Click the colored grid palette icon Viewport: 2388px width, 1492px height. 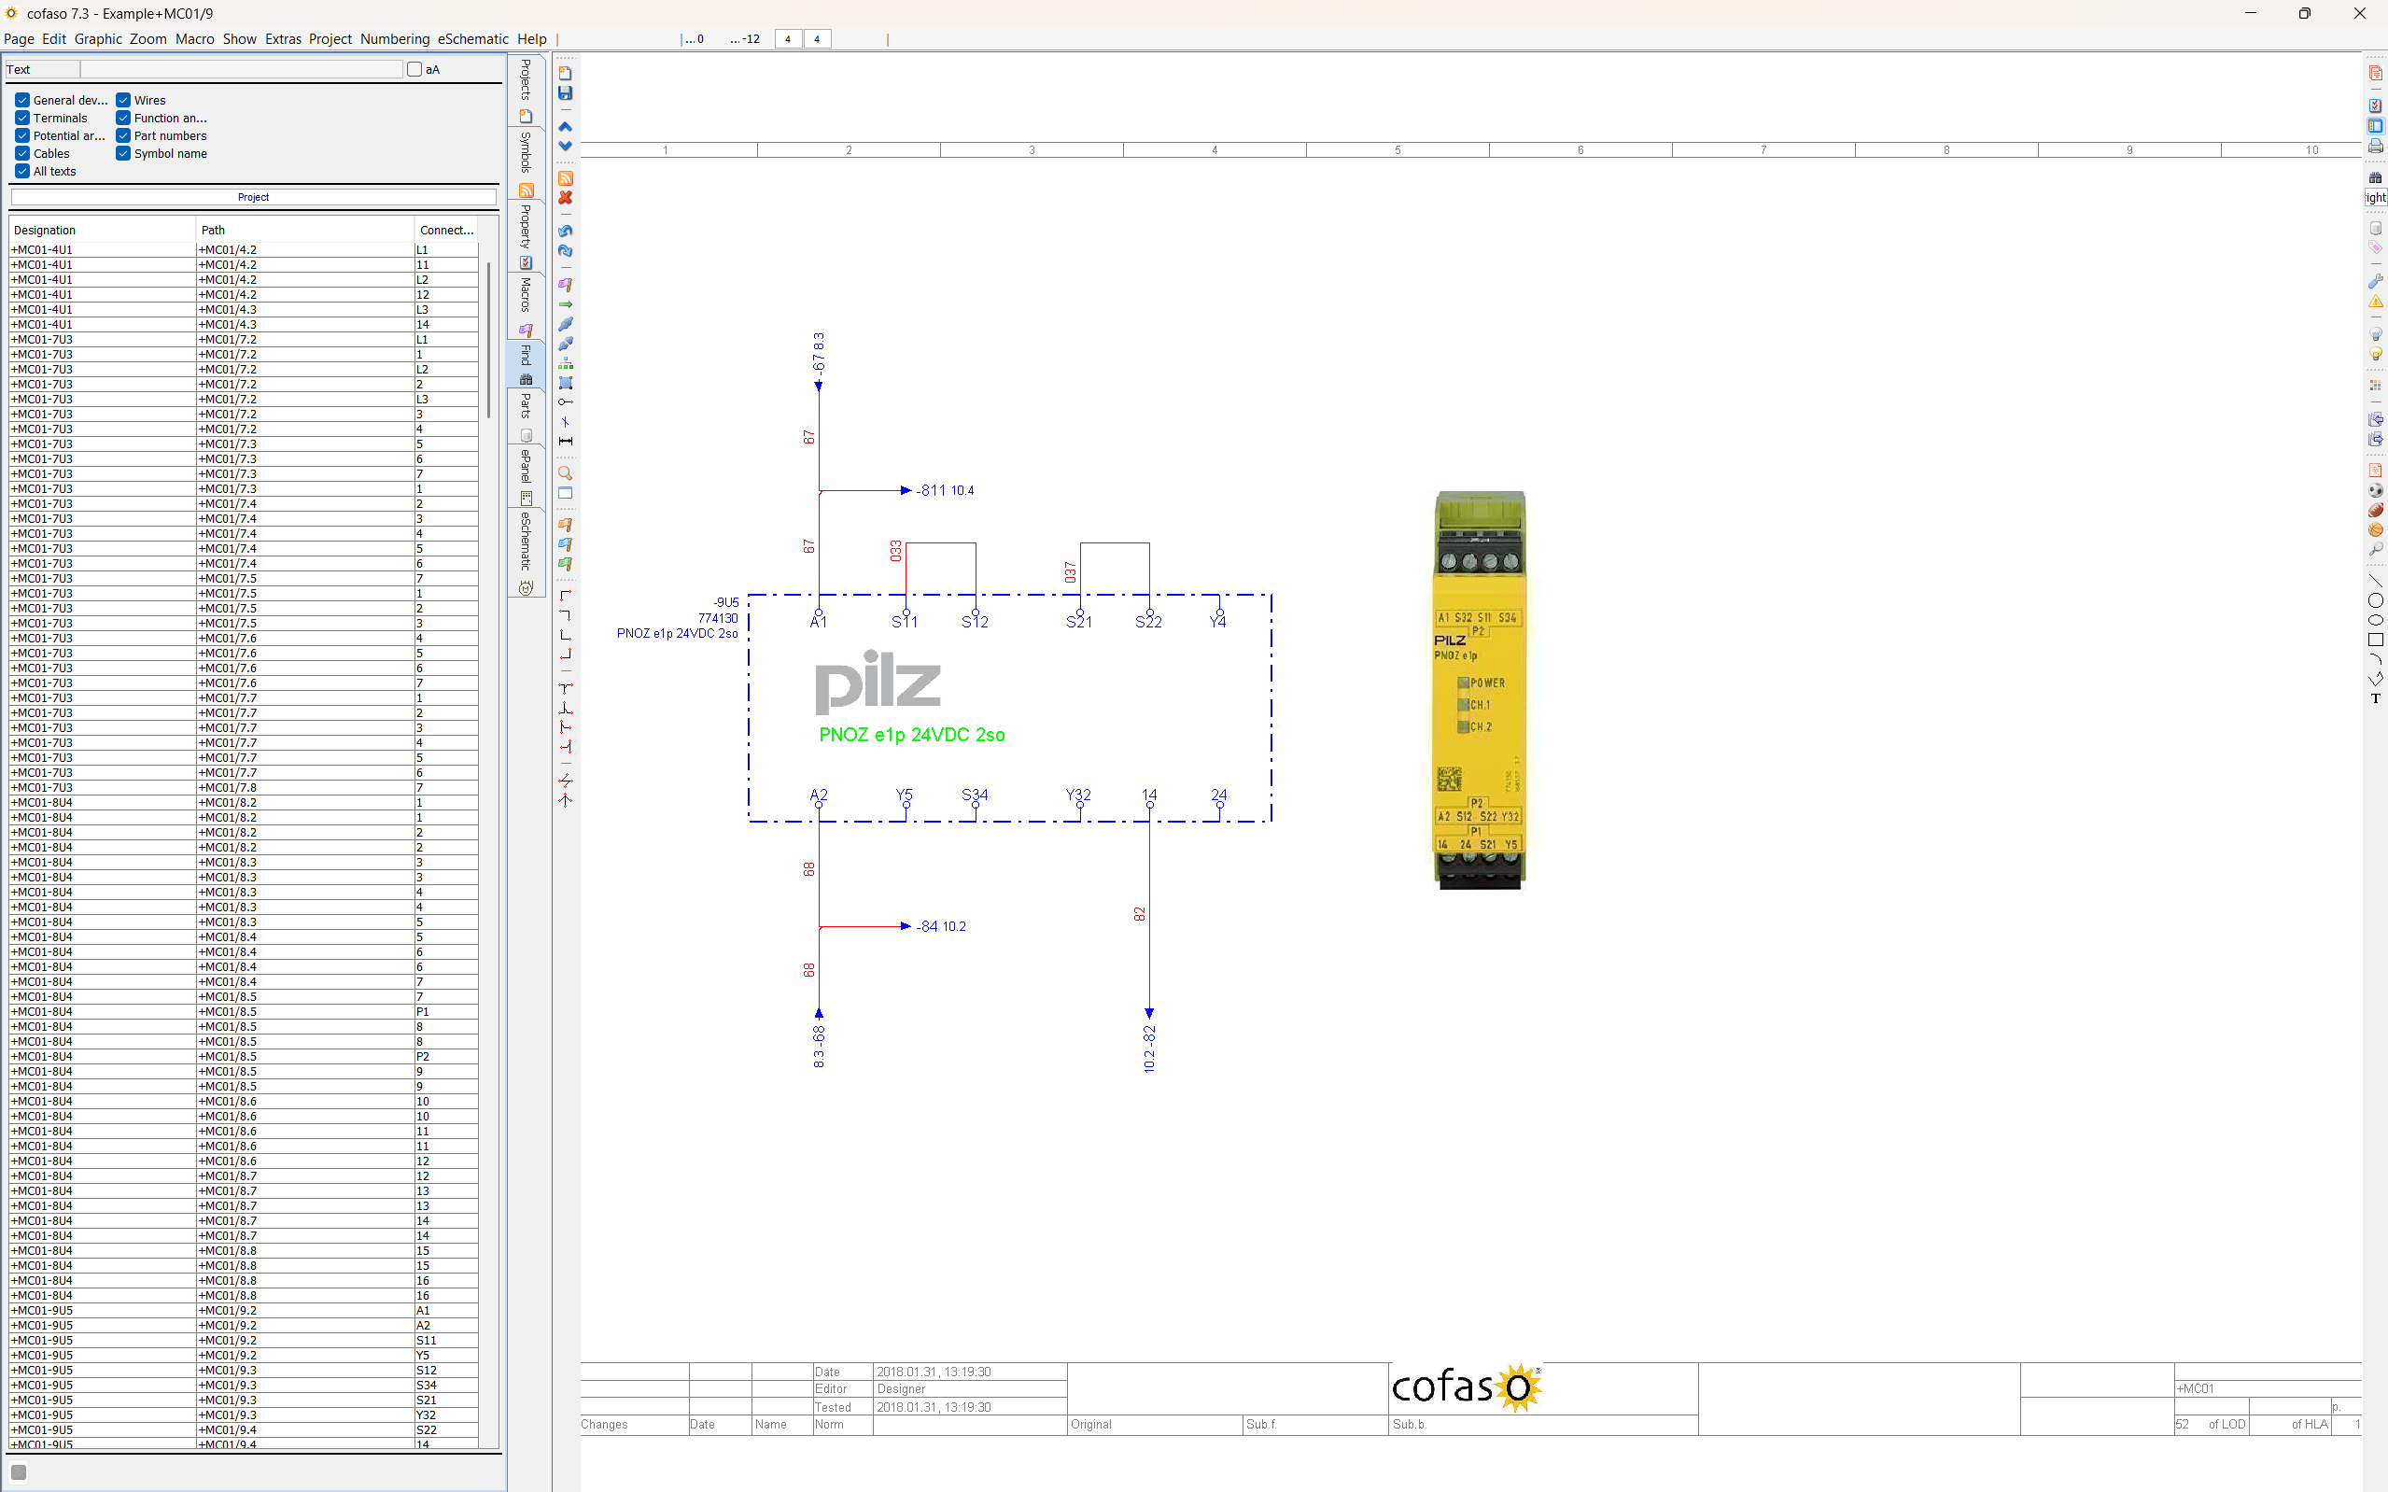(x=2375, y=387)
